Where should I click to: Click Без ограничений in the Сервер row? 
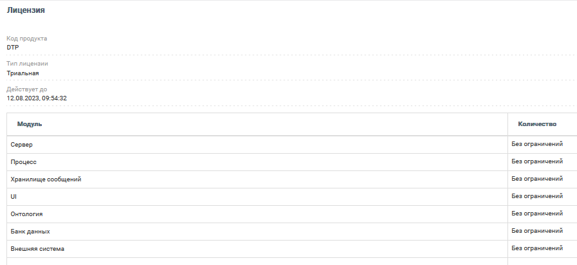coord(537,144)
